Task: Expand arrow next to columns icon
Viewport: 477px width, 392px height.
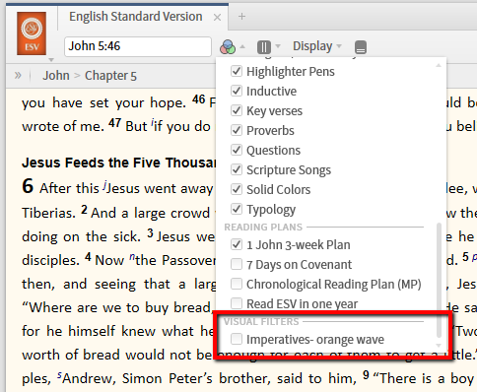Action: 278,46
